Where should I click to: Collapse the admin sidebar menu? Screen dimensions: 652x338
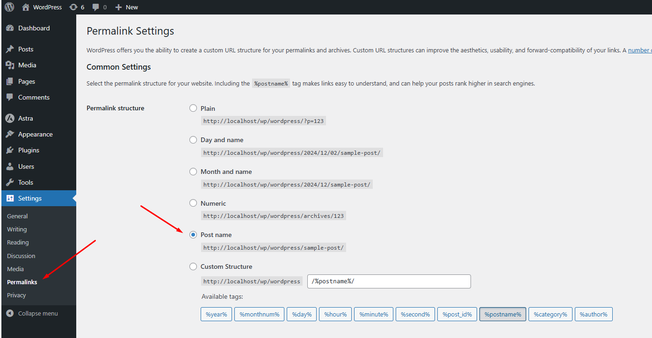37,313
